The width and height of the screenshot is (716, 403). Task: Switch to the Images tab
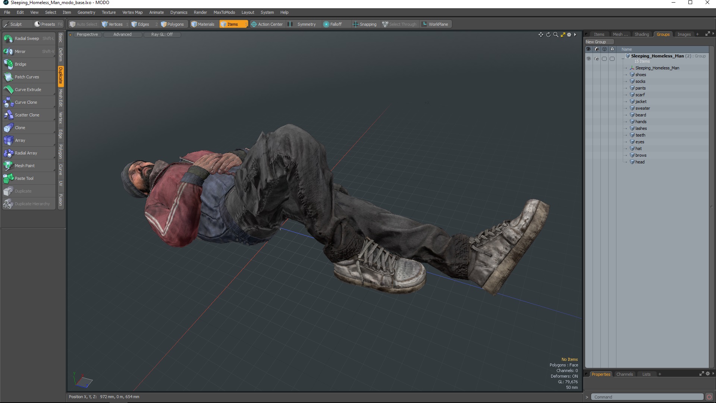(684, 34)
